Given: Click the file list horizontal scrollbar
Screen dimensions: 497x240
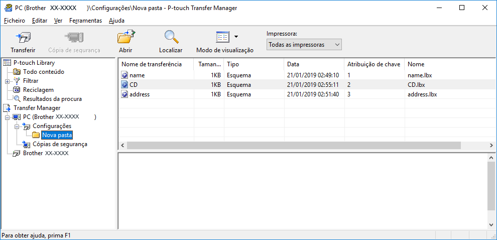Looking at the screenshot, I should point(294,145).
